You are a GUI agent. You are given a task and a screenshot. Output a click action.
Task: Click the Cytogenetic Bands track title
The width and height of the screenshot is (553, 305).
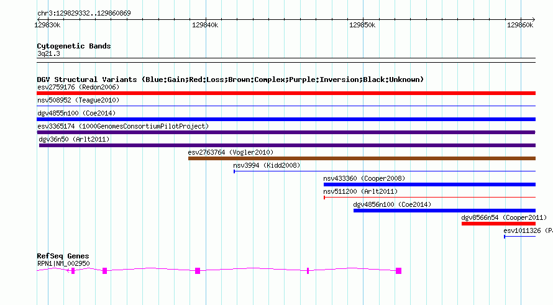tap(74, 46)
